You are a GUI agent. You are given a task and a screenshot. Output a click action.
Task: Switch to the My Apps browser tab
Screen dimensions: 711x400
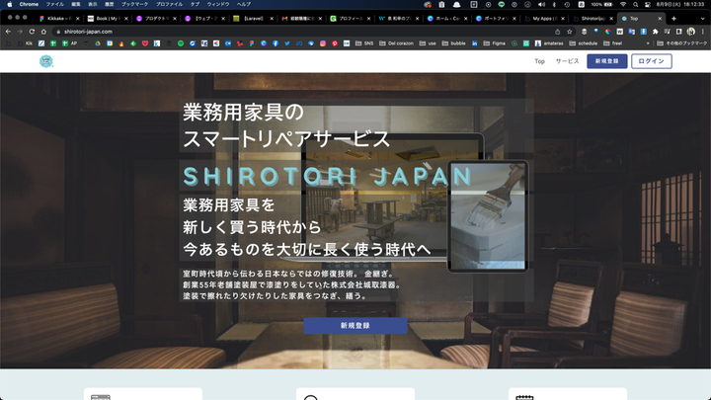(544, 19)
